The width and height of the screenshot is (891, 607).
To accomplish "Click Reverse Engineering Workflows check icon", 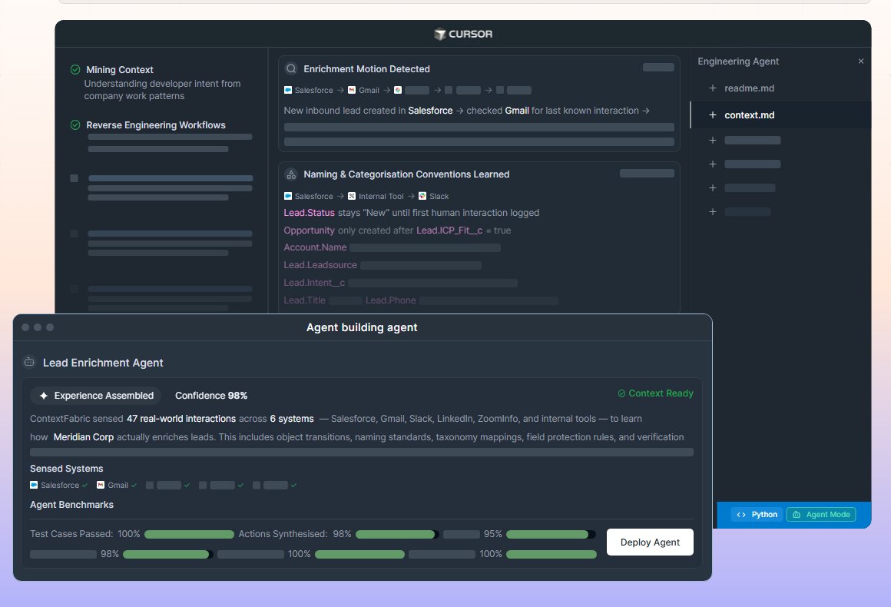I will 75,124.
